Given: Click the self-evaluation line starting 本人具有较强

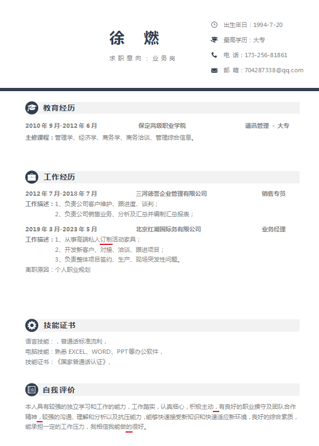Looking at the screenshot, I should (161, 407).
